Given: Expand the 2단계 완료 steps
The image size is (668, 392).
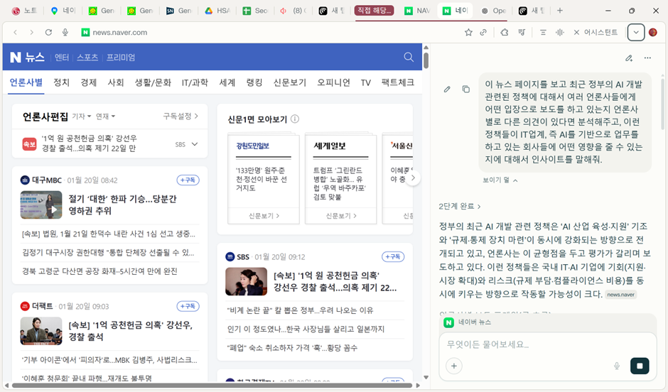Looking at the screenshot, I should click(460, 207).
